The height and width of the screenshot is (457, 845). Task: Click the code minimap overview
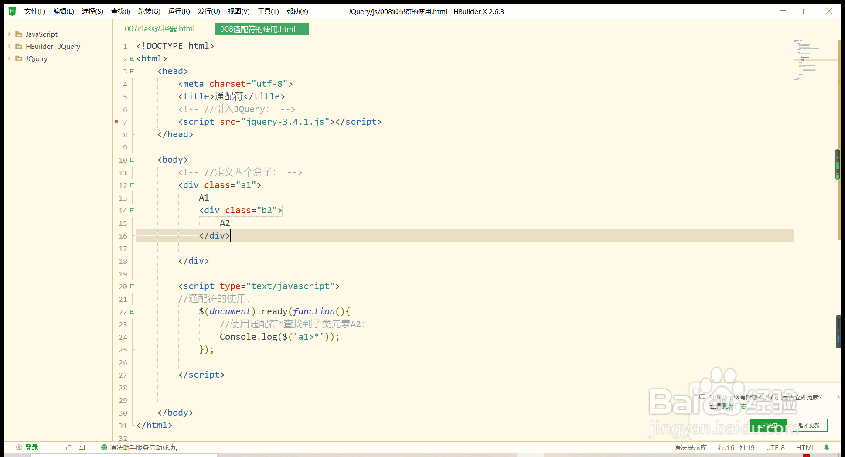814,60
